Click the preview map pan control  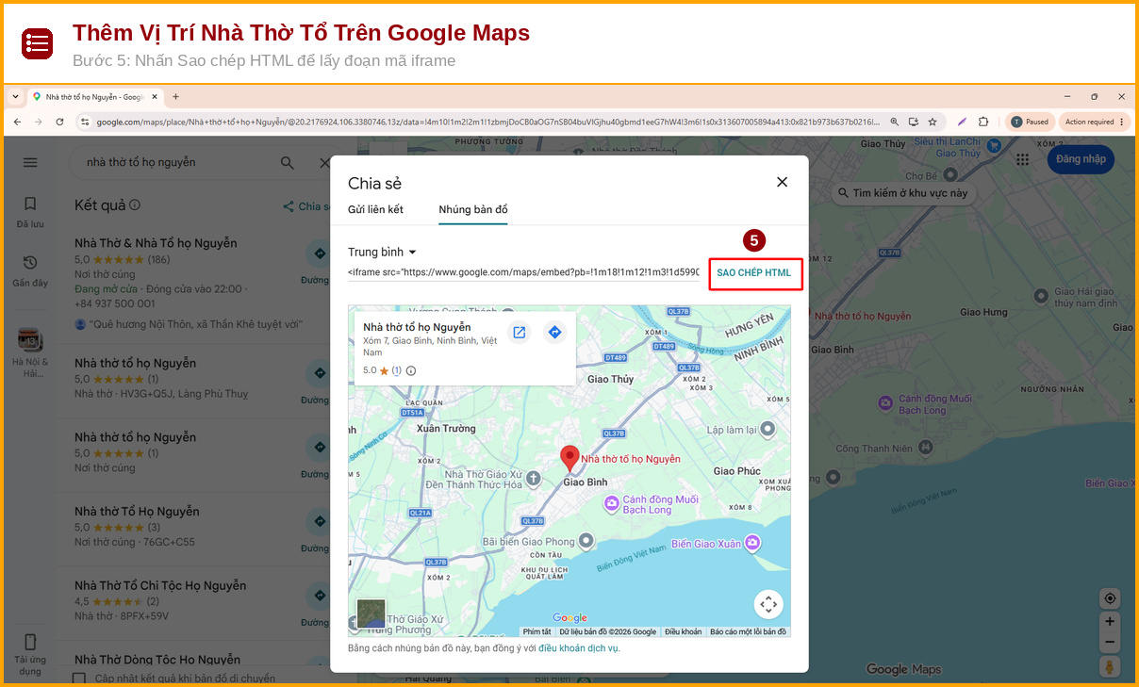click(x=768, y=604)
